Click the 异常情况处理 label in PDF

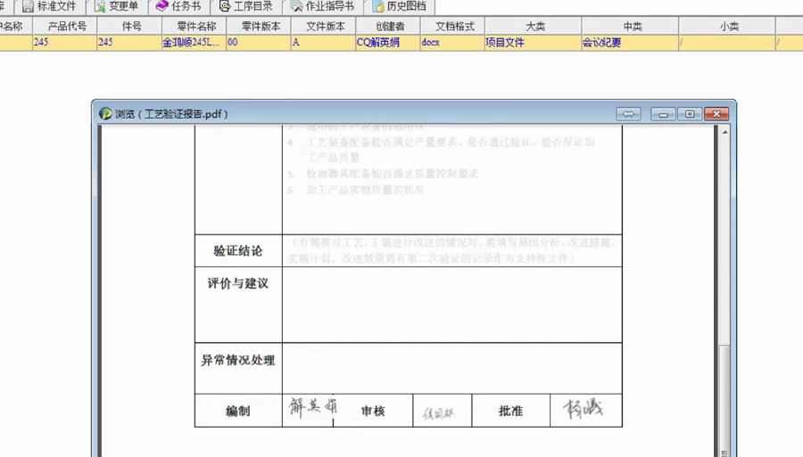tap(238, 361)
